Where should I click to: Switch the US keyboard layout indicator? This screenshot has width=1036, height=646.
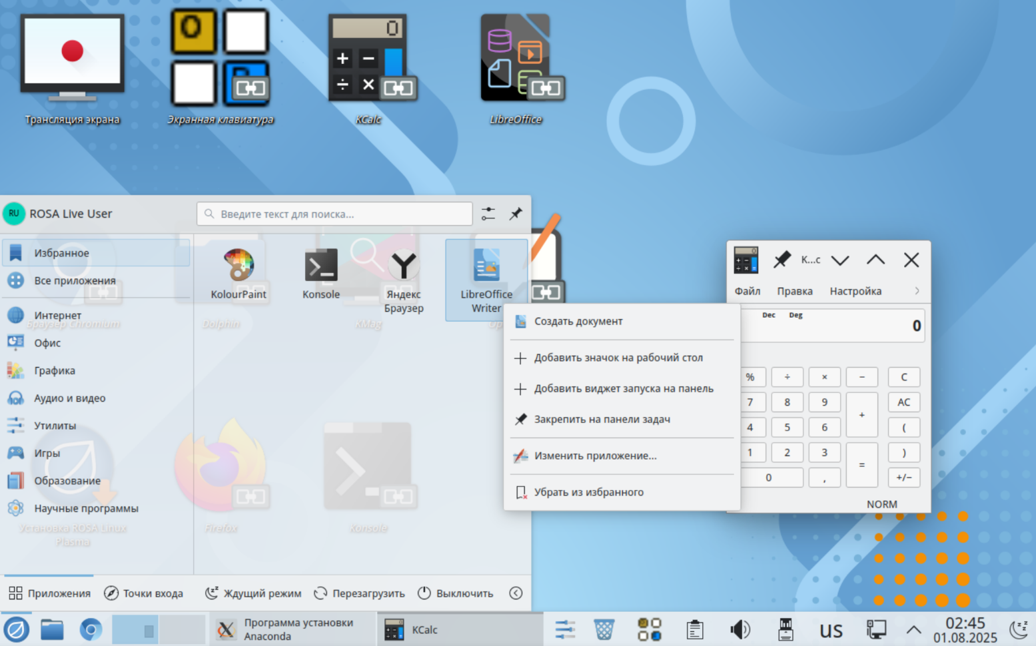pyautogui.click(x=831, y=630)
